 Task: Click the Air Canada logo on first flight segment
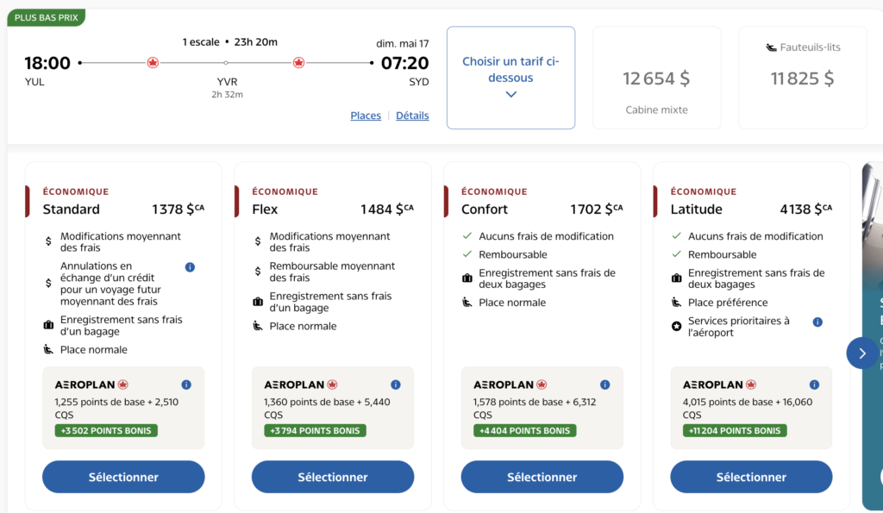tap(153, 63)
